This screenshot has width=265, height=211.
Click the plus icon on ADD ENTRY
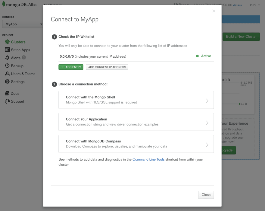point(63,67)
